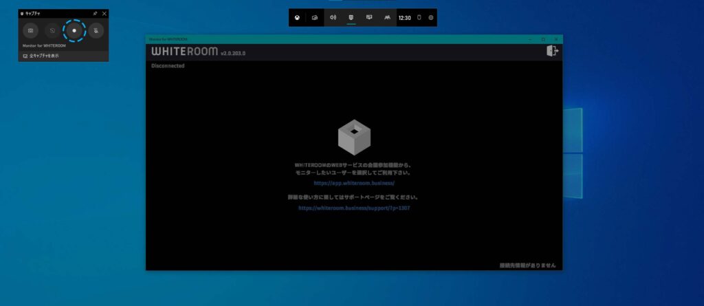
Task: Click the Disconnected status text
Action: pos(168,65)
